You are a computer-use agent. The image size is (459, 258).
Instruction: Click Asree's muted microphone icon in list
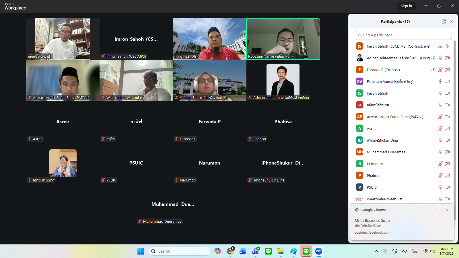click(x=440, y=128)
